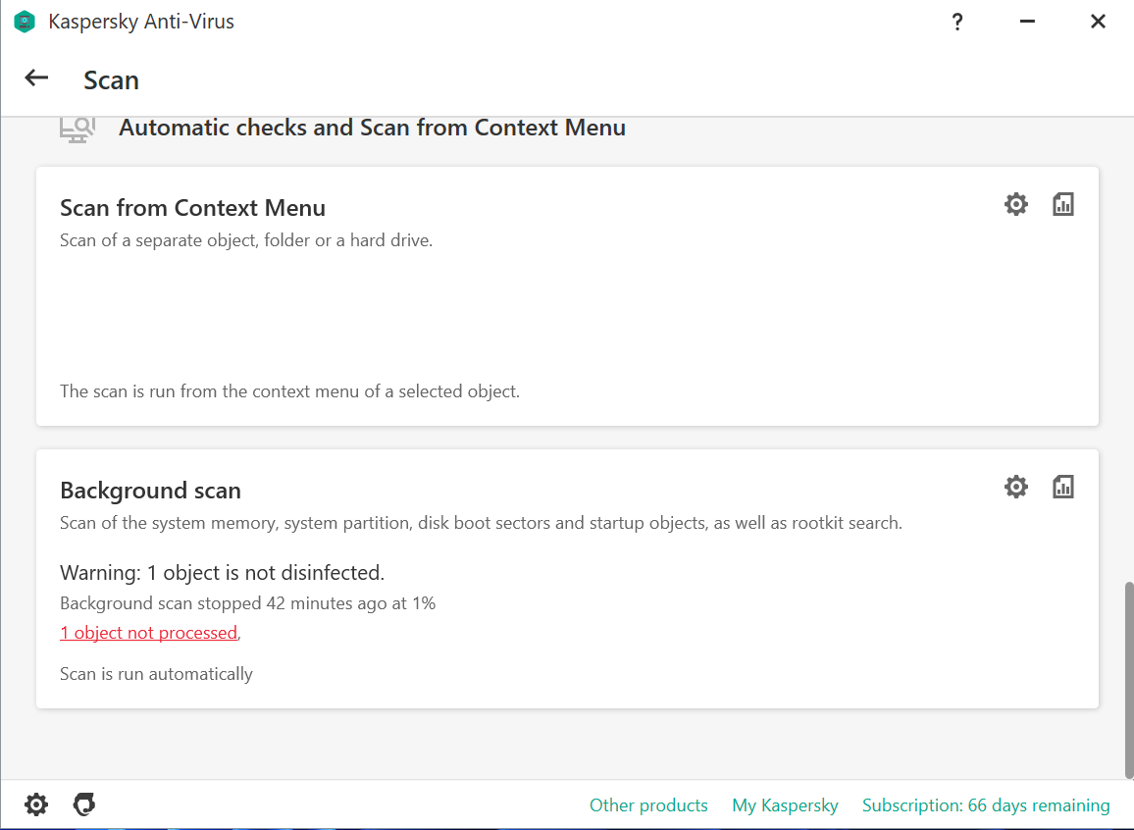
Task: Click Subscription: 66 days remaining
Action: (x=986, y=805)
